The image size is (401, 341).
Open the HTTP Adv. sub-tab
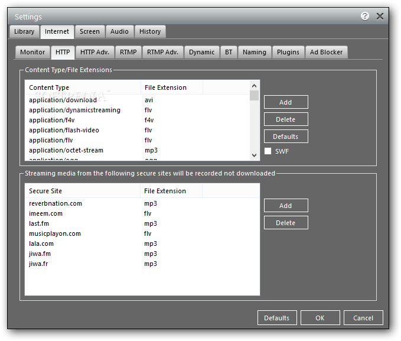click(x=95, y=52)
